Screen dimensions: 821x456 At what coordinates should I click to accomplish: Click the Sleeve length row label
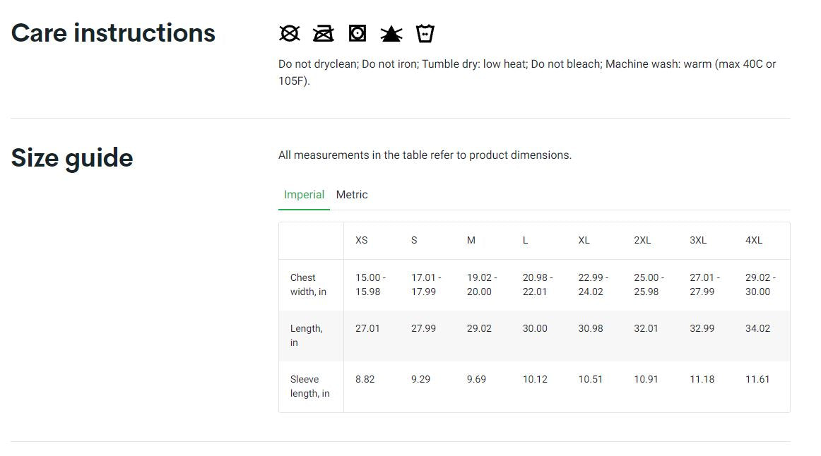(309, 386)
